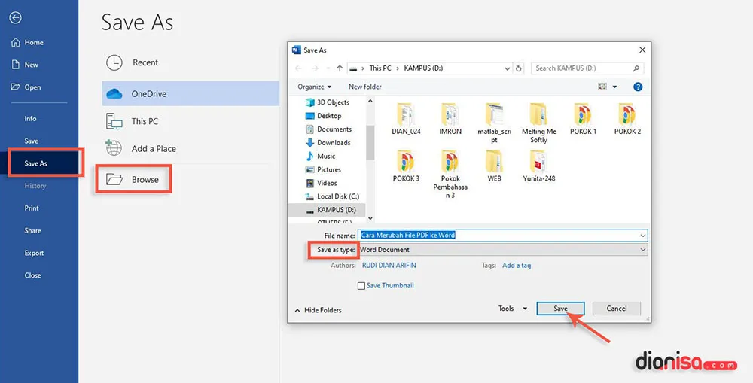Choose the Recent location
The height and width of the screenshot is (383, 753).
click(191, 63)
